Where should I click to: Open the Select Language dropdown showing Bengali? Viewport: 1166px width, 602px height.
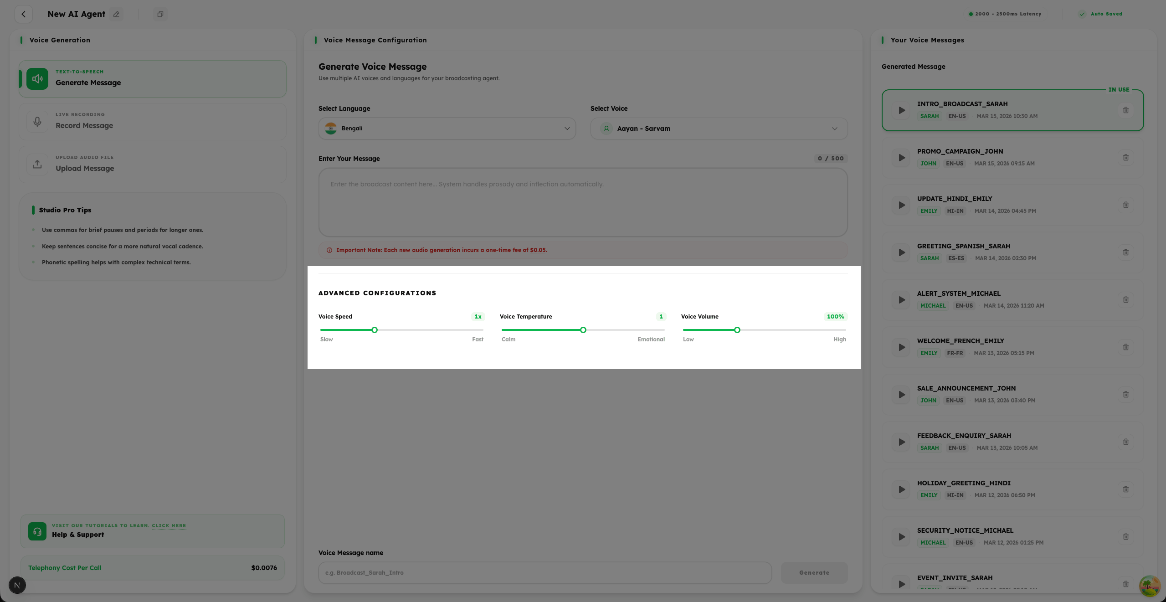447,128
